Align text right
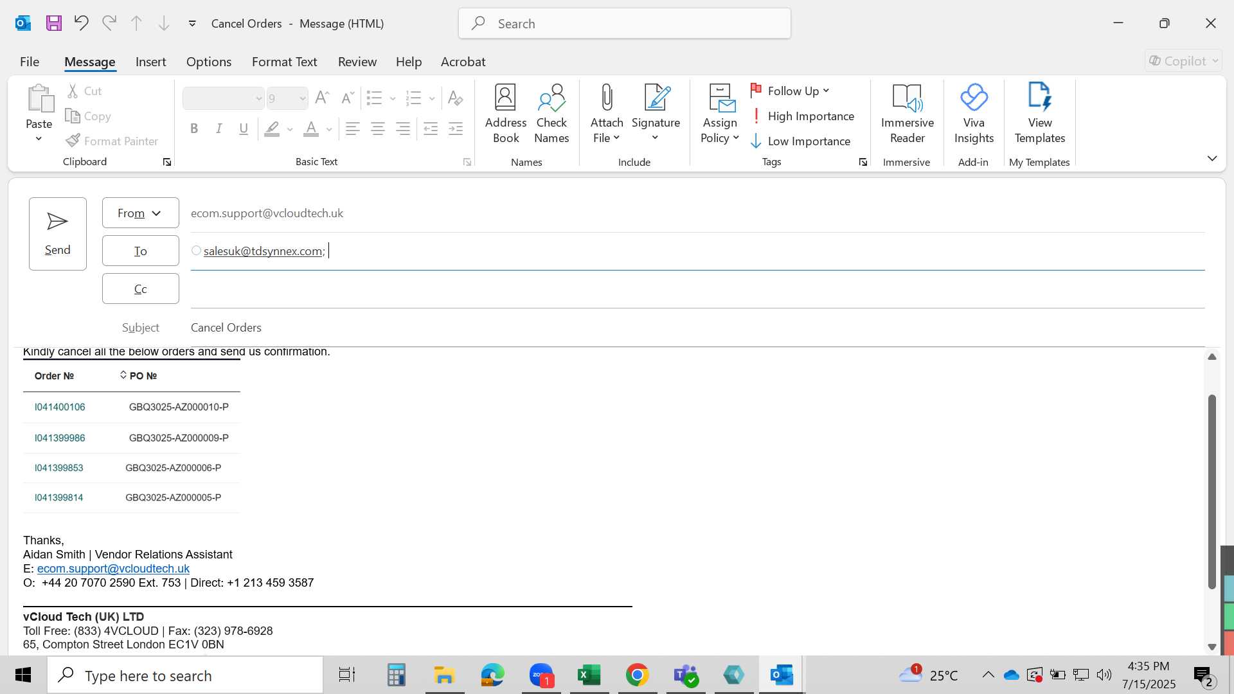Viewport: 1234px width, 694px height. (x=403, y=129)
